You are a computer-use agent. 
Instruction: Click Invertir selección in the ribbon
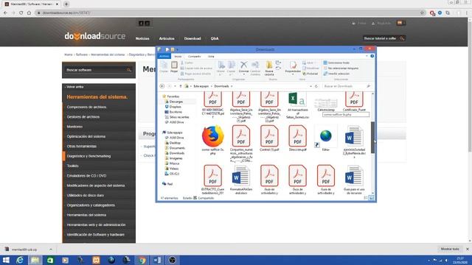pyautogui.click(x=336, y=74)
